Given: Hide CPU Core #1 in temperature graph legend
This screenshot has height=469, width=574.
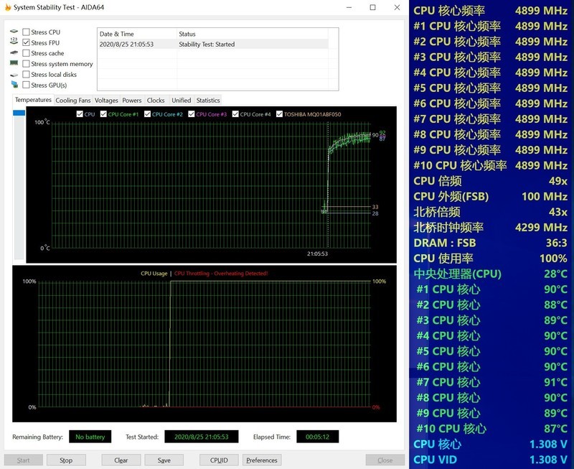Looking at the screenshot, I should pos(104,114).
